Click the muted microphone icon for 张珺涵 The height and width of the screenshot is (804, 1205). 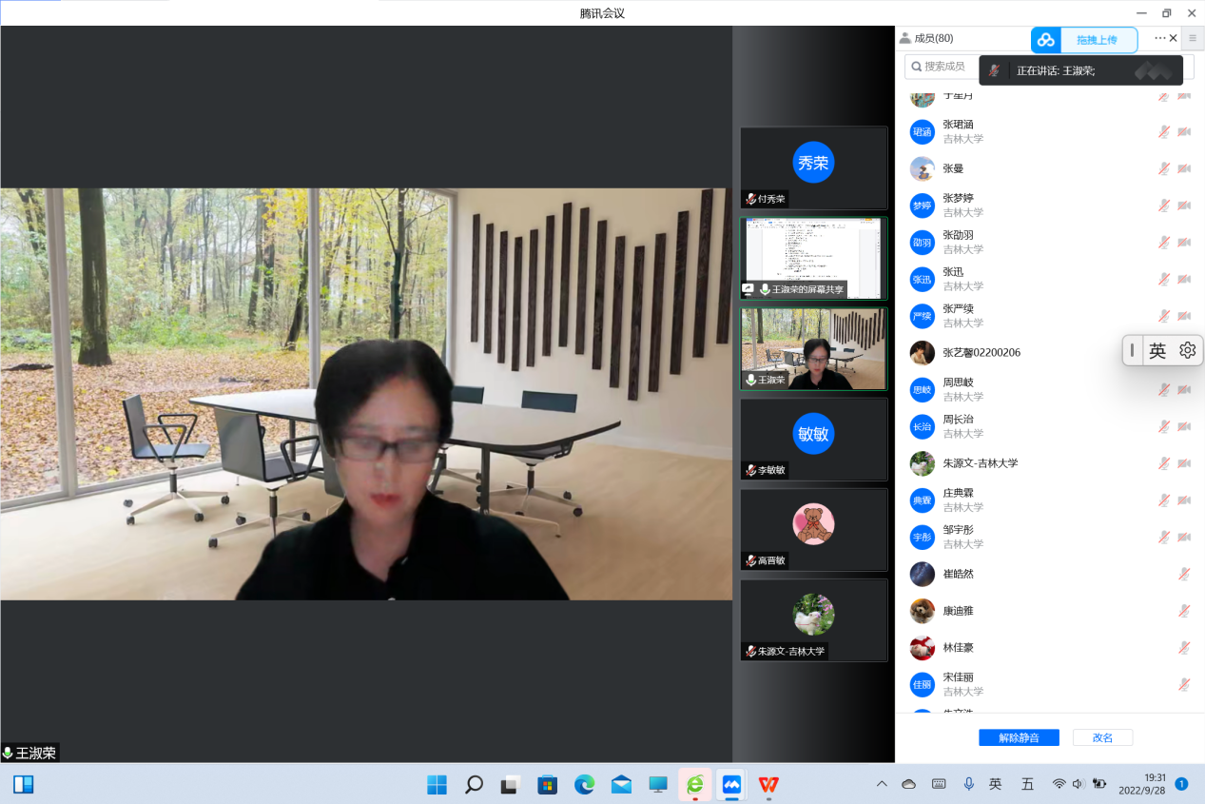(x=1163, y=131)
